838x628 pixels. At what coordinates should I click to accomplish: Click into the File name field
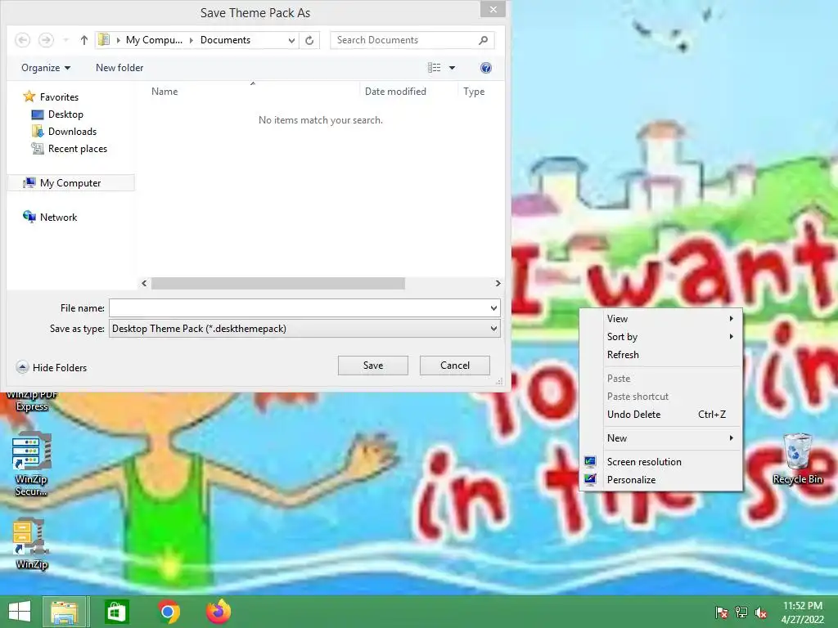tap(299, 308)
